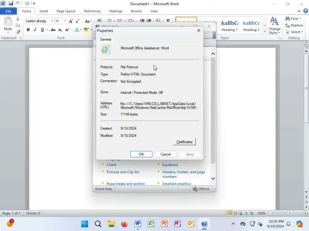The width and height of the screenshot is (309, 231).
Task: Toggle Bold formatting
Action: coord(28,30)
